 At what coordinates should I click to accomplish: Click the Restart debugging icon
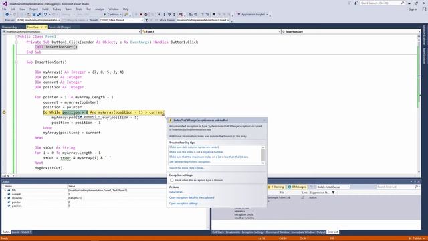[146, 15]
